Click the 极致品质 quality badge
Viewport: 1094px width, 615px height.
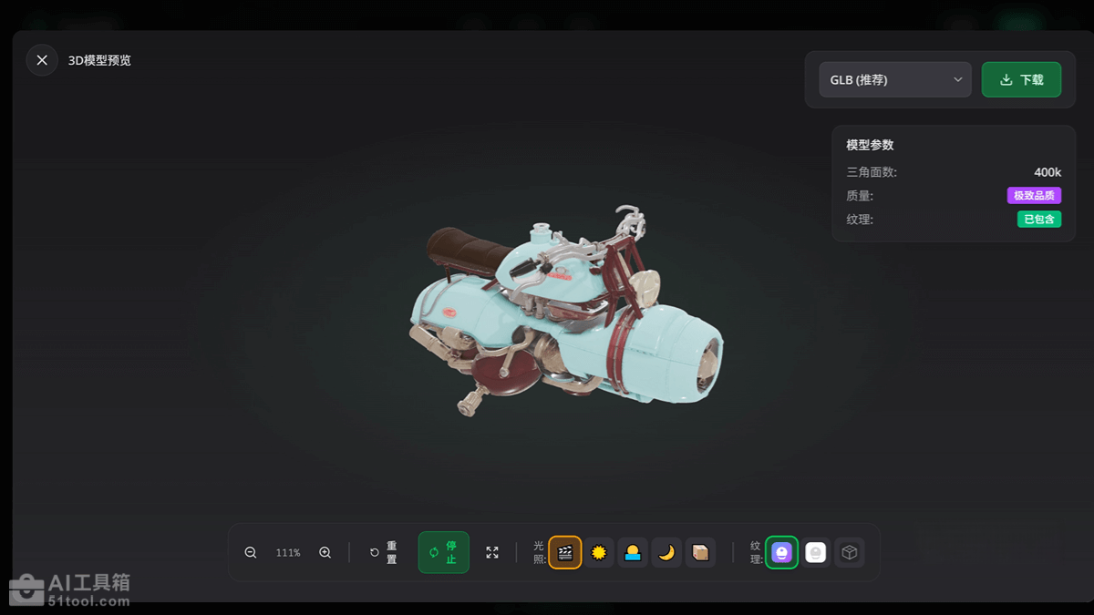1034,196
